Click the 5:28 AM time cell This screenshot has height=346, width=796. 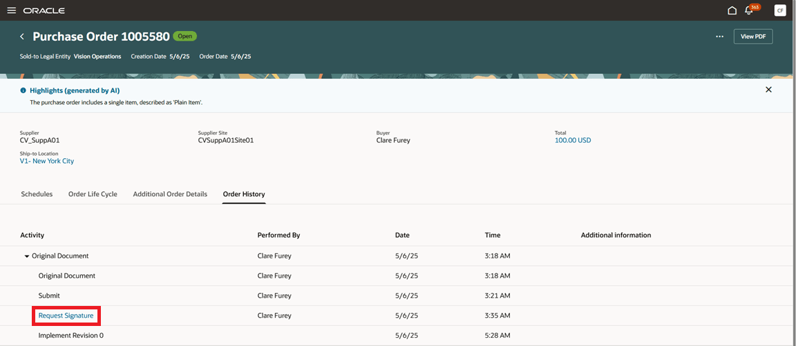[497, 336]
